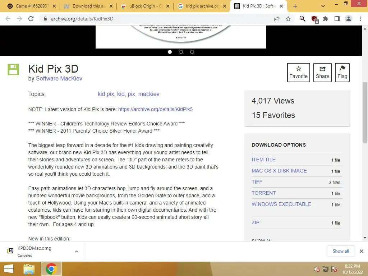This screenshot has width=368, height=276.
Task: Click the browser back arrow
Action: (x=8, y=19)
